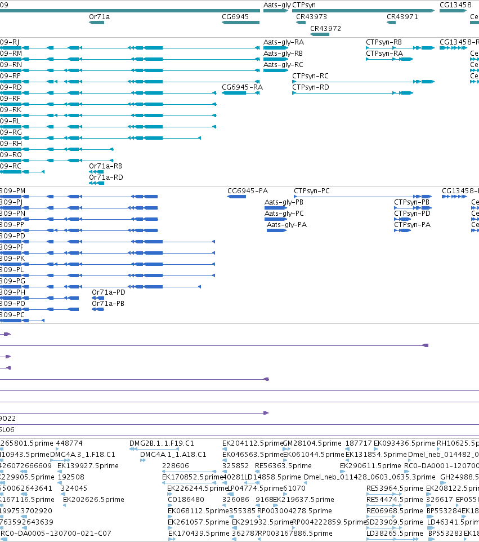Select the EK139927.5prime EST label
Screen dimensions: 479x542
click(88, 465)
